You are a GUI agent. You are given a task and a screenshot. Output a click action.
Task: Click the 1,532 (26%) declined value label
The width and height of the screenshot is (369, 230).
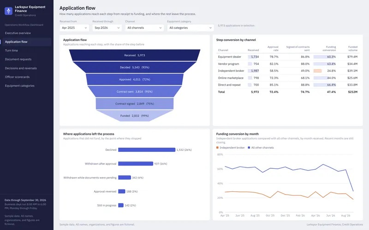(x=184, y=150)
